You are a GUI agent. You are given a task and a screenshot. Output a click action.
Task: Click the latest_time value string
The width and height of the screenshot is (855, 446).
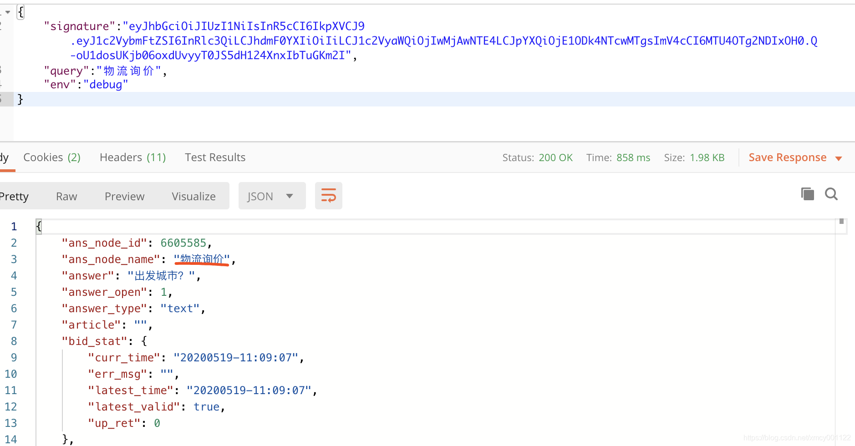coord(249,390)
